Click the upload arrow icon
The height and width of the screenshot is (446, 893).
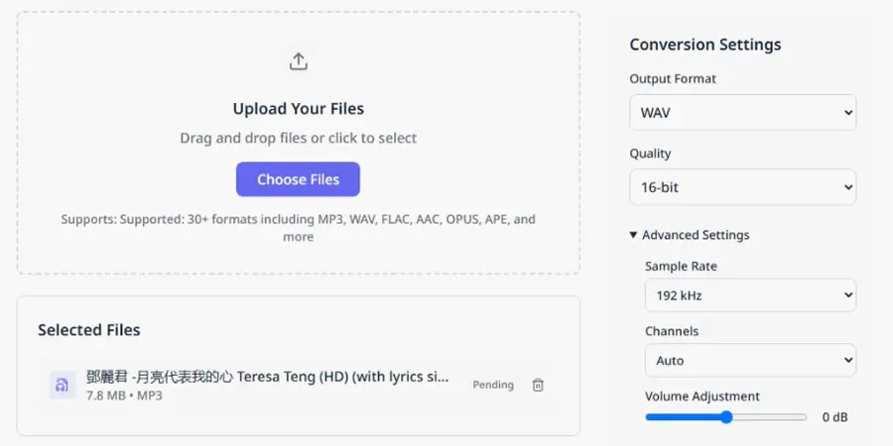(299, 61)
